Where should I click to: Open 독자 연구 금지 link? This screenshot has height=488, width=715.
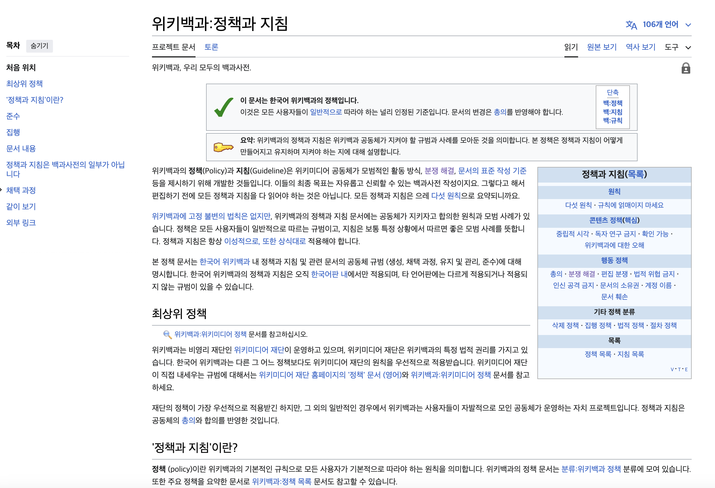click(615, 234)
